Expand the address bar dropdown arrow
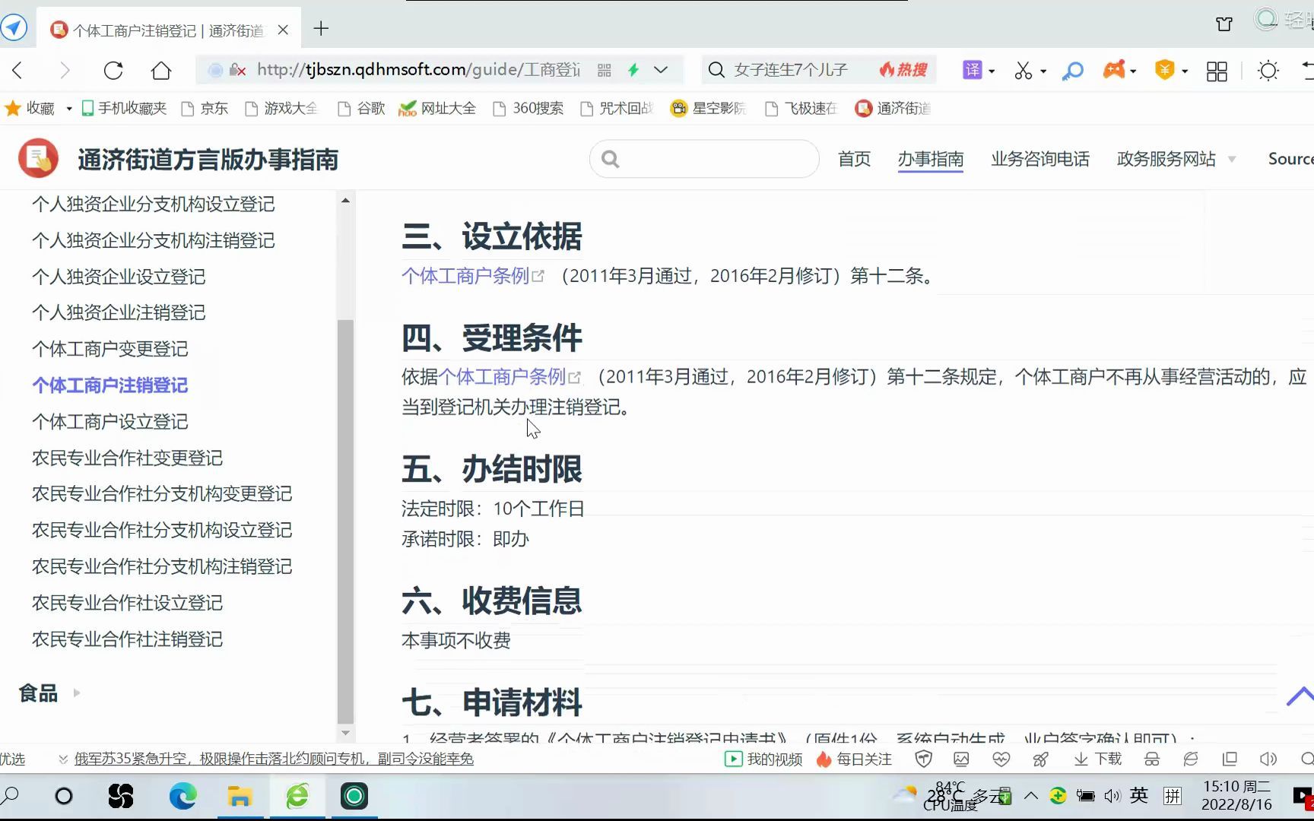Image resolution: width=1314 pixels, height=821 pixels. (x=661, y=71)
